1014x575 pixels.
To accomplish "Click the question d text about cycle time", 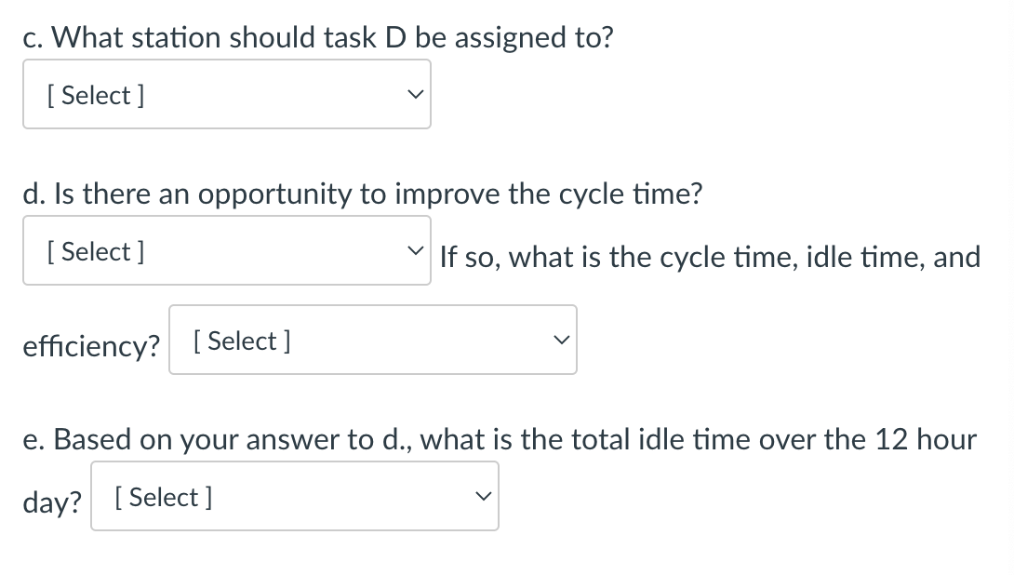I will point(363,194).
